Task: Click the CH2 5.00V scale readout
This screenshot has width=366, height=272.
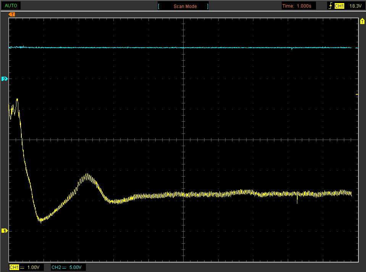Action: (x=76, y=267)
